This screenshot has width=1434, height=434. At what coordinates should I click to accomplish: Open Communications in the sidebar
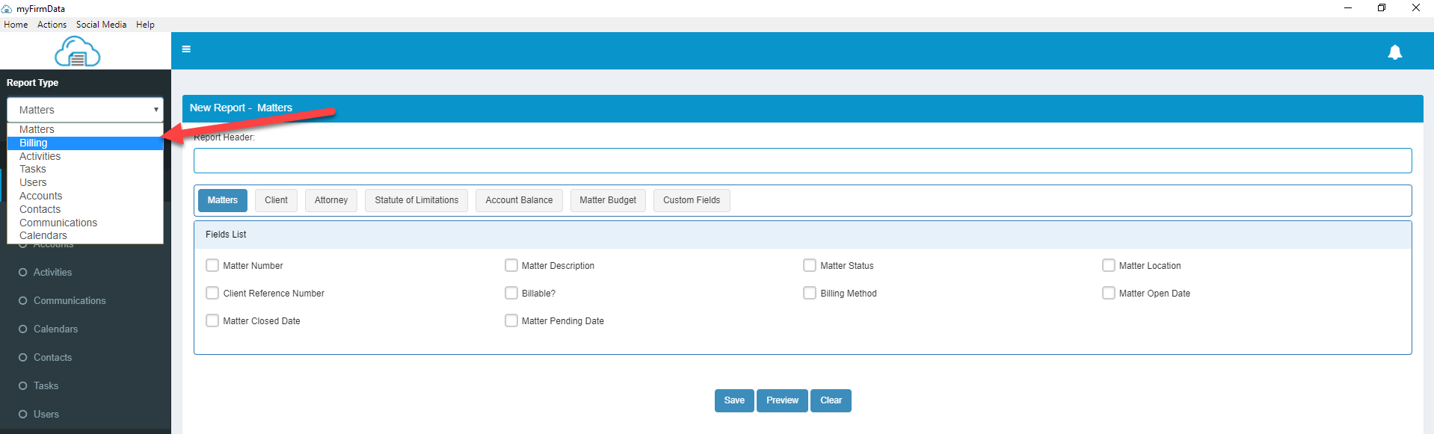[70, 301]
